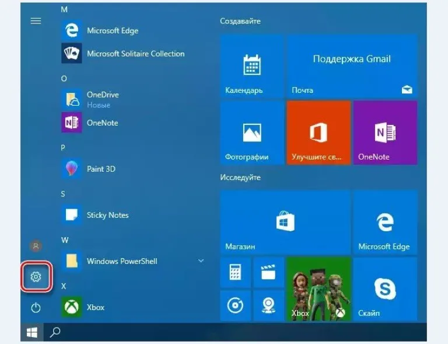Launch Xbox from the app list
This screenshot has height=344, width=448.
click(x=132, y=307)
